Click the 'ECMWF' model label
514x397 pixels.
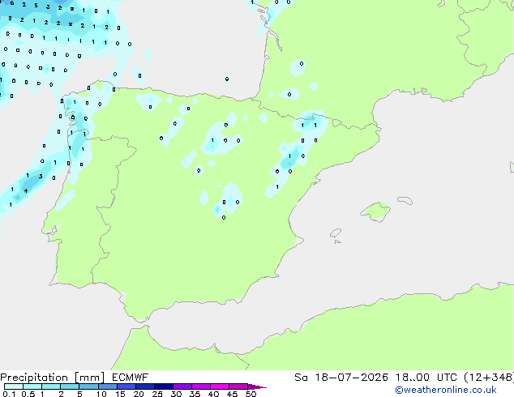click(x=130, y=378)
